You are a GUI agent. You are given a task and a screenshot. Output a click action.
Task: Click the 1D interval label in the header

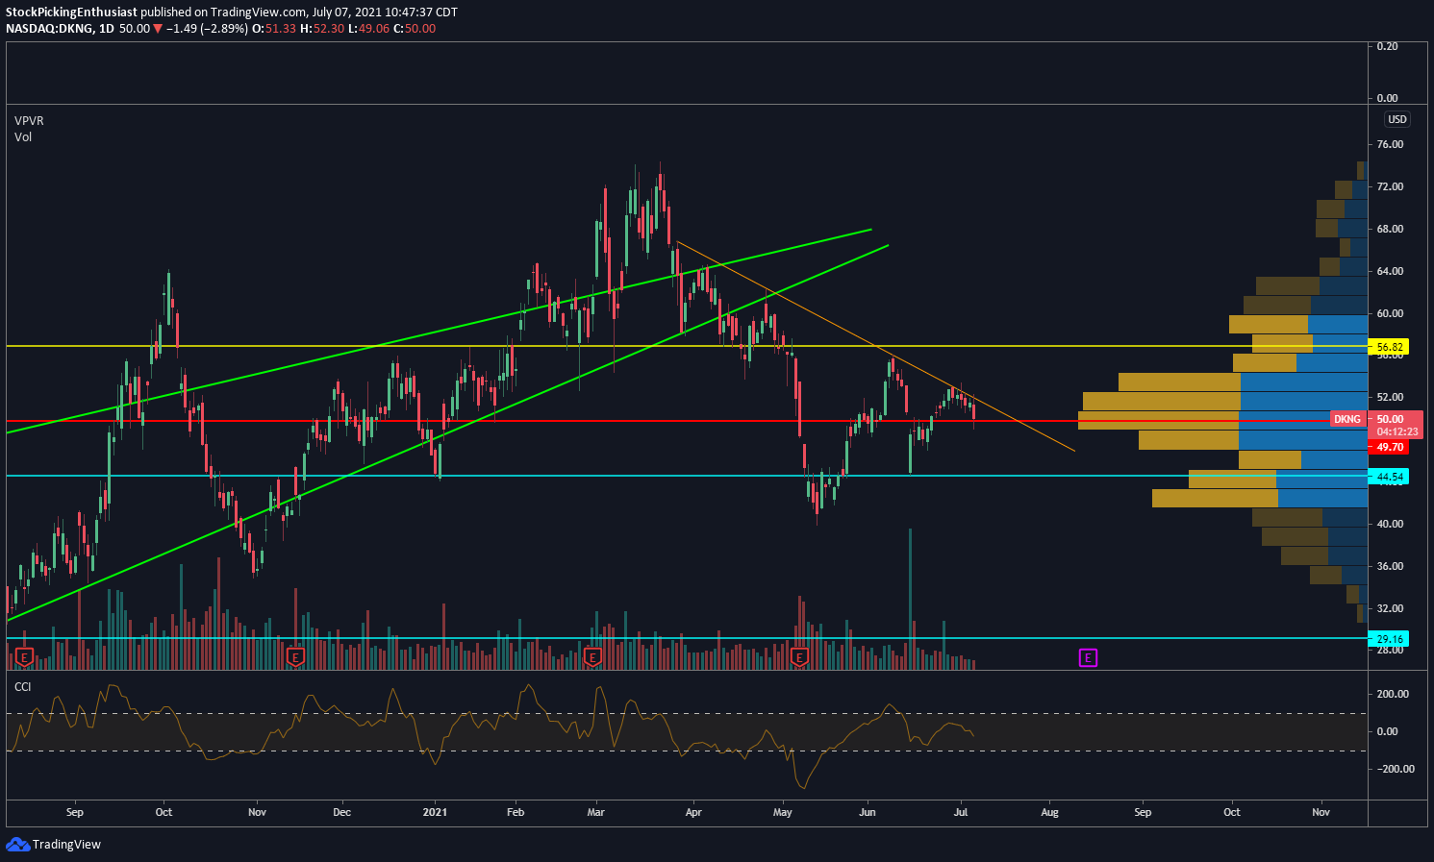pyautogui.click(x=106, y=29)
